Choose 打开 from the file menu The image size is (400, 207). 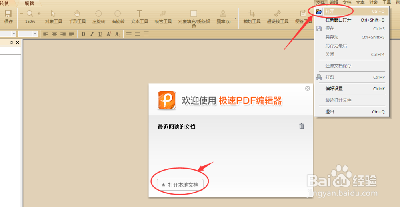pyautogui.click(x=352, y=11)
